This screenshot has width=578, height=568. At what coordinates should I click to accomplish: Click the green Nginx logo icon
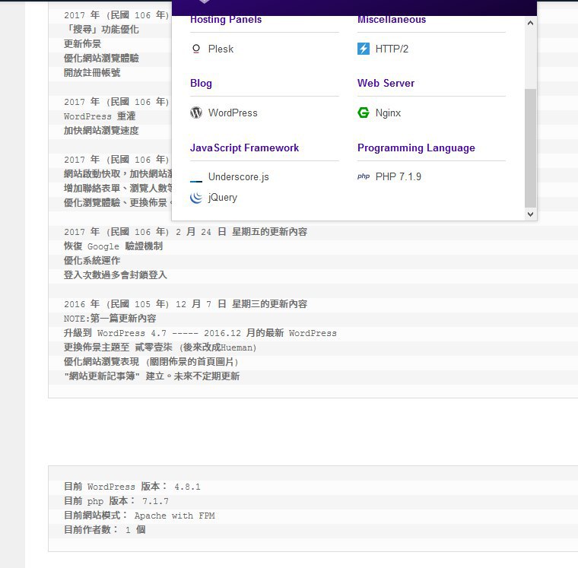point(364,113)
